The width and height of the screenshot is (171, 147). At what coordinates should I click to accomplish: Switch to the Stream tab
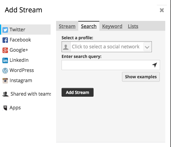[x=67, y=26]
